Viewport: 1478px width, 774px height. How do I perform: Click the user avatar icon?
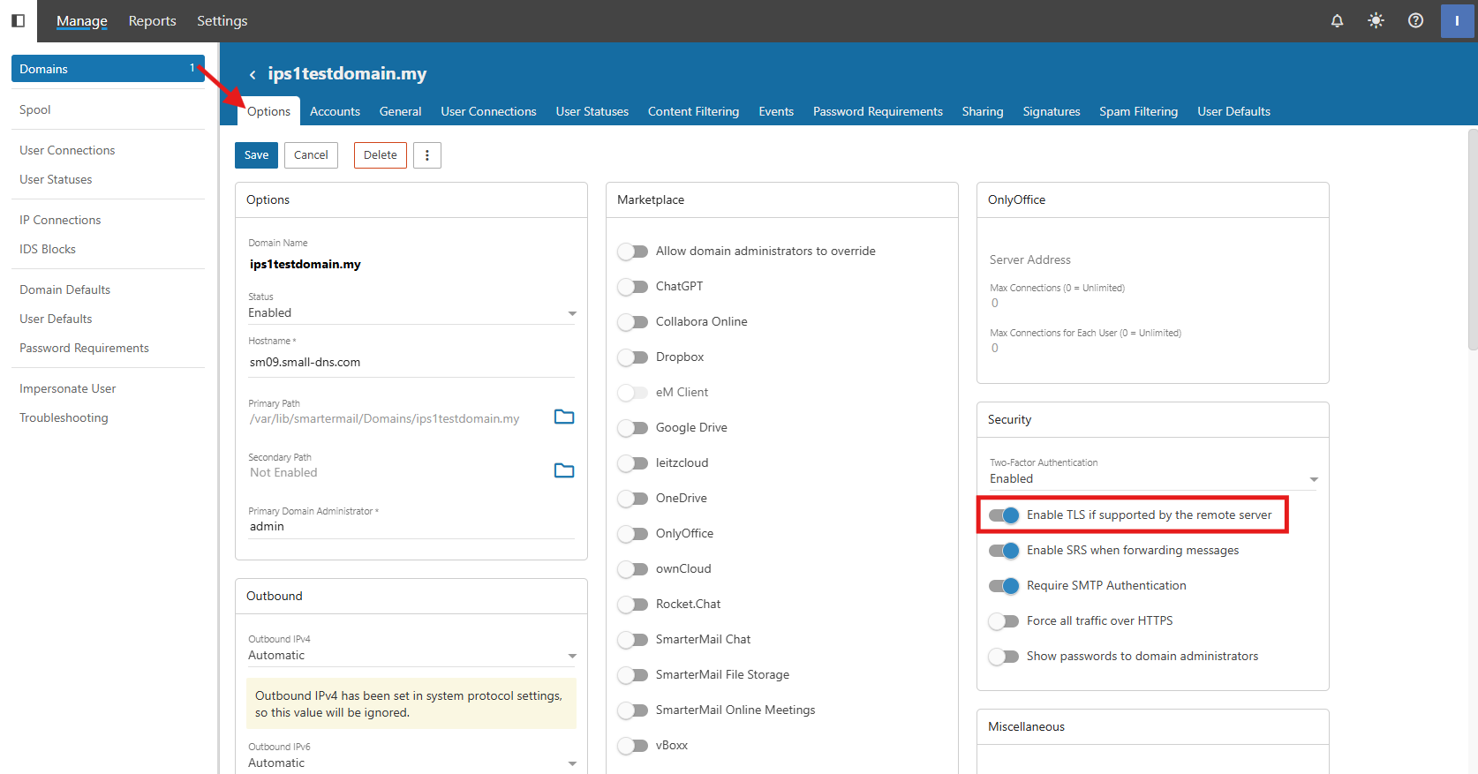coord(1457,20)
